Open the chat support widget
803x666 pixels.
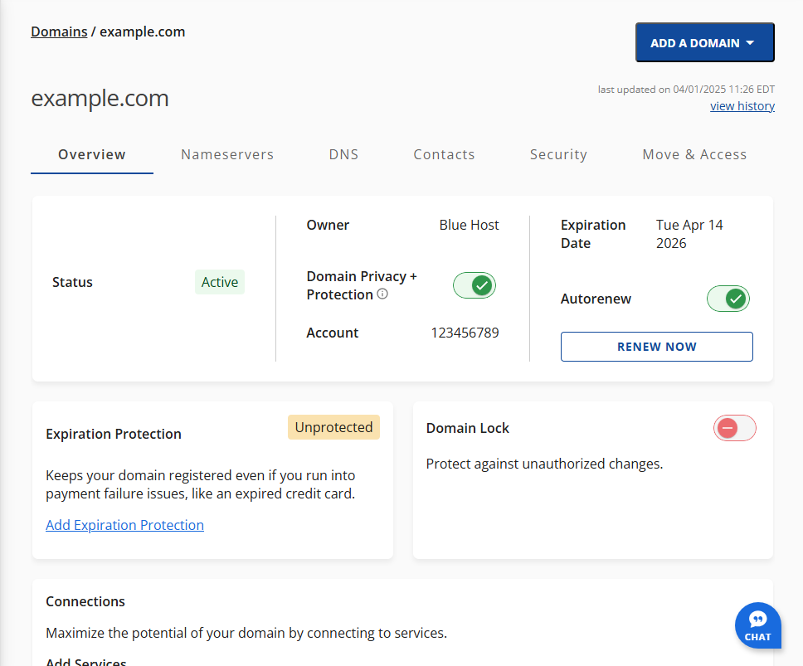(x=757, y=625)
